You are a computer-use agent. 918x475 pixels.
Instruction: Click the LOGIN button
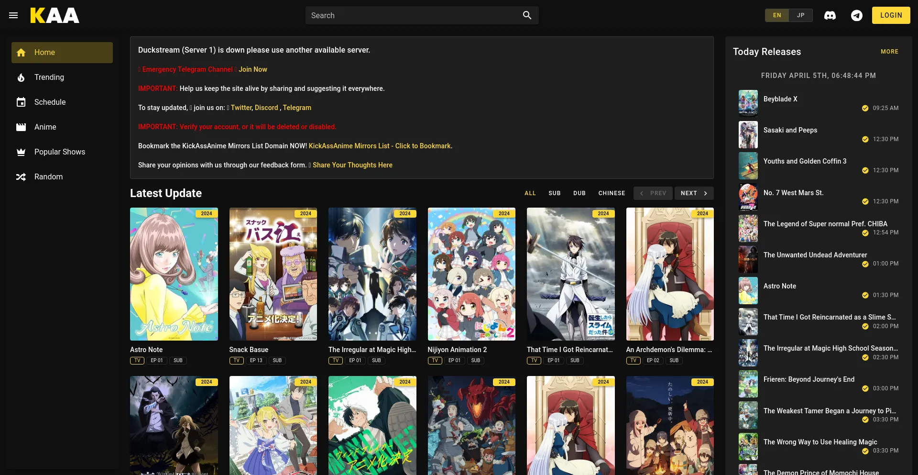coord(891,15)
